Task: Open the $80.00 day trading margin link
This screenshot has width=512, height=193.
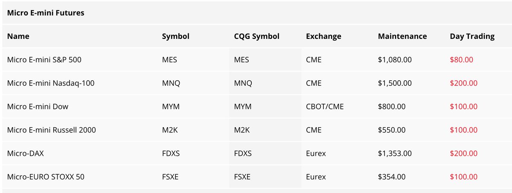Action: click(462, 60)
